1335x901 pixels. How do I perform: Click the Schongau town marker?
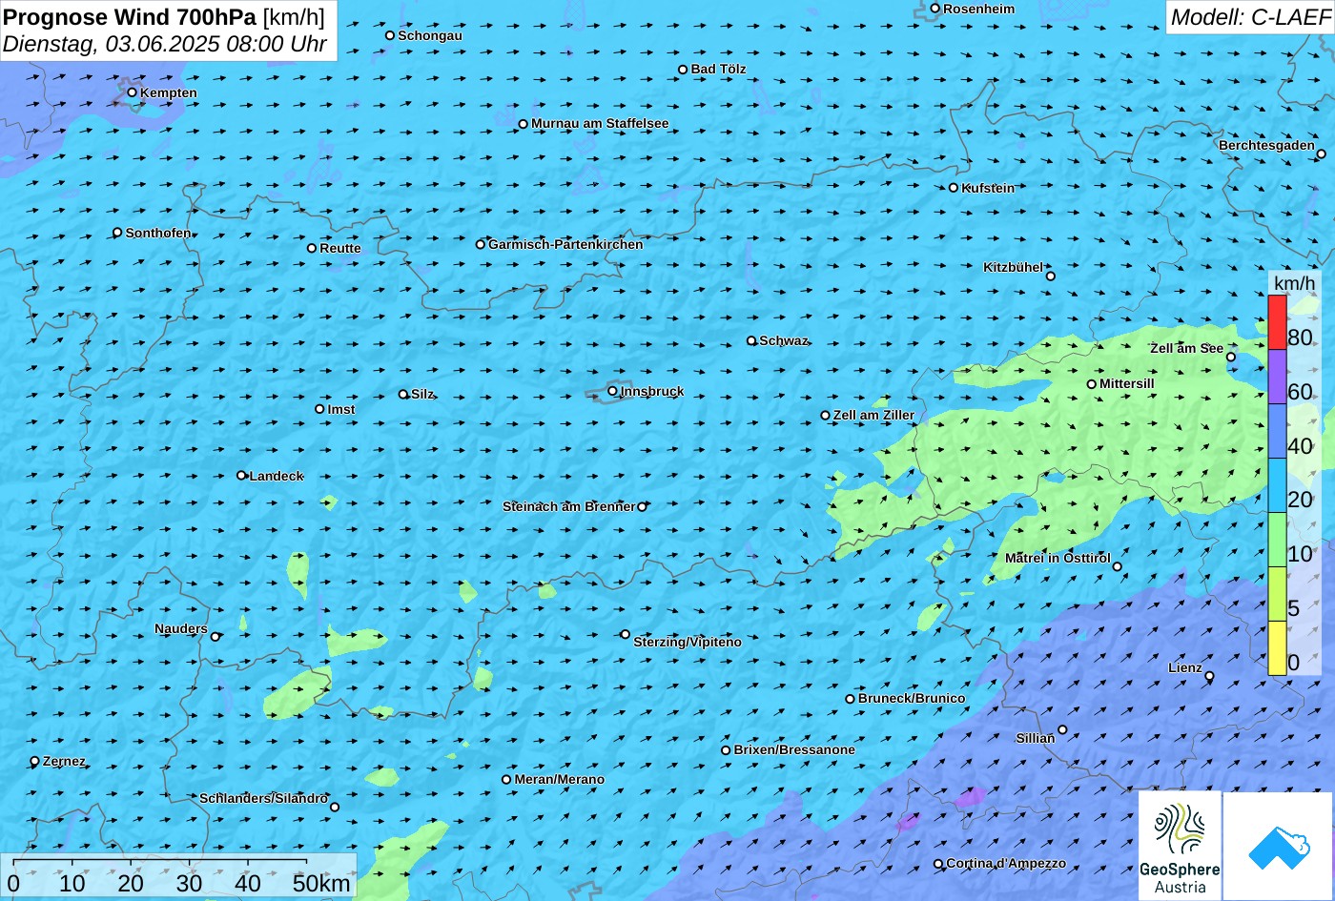point(390,35)
